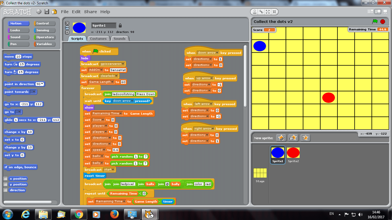
Task: Select the Sprite2 thumbnail
Action: pyautogui.click(x=293, y=153)
